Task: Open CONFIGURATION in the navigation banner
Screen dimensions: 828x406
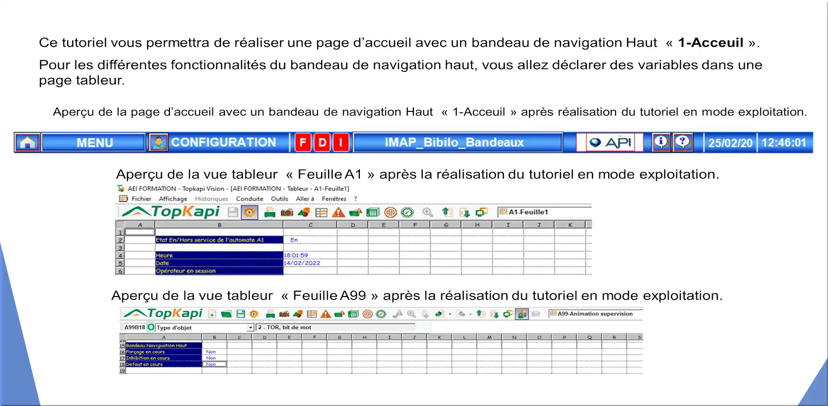Action: 223,142
